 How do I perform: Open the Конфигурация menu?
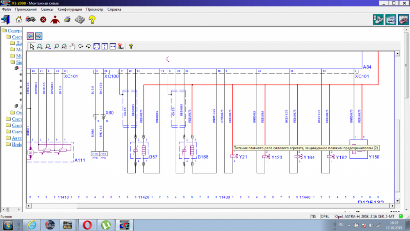coord(70,9)
